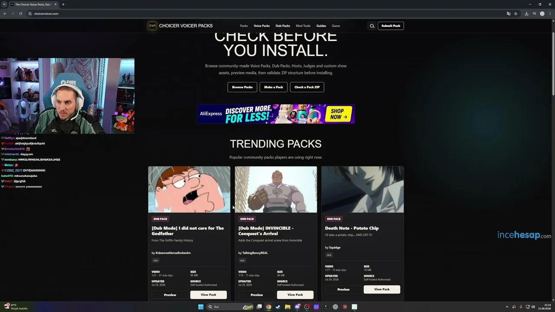Open the Packs nav item
Screen dimensions: 555x312
click(244, 26)
